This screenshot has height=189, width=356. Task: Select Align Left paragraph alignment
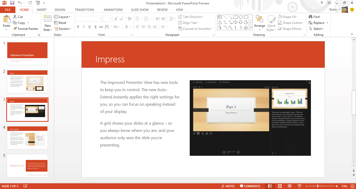coord(137,27)
